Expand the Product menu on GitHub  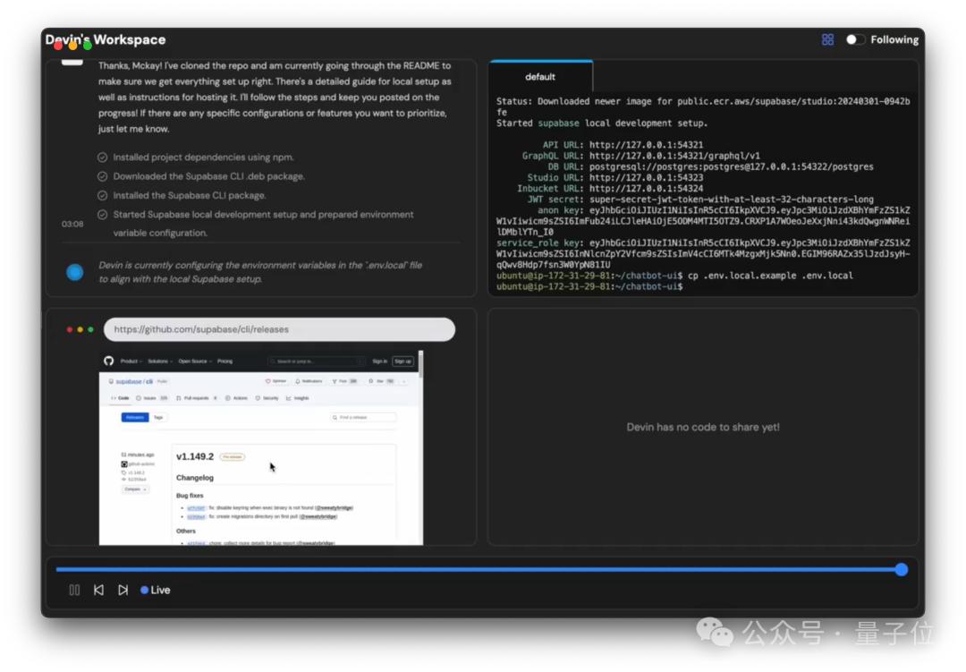click(x=131, y=362)
